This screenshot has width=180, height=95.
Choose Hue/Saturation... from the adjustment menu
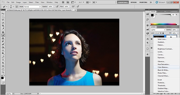(x=167, y=64)
